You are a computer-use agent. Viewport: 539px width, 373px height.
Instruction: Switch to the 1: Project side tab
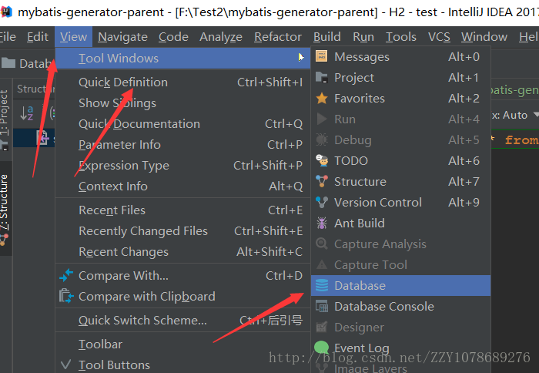5,119
